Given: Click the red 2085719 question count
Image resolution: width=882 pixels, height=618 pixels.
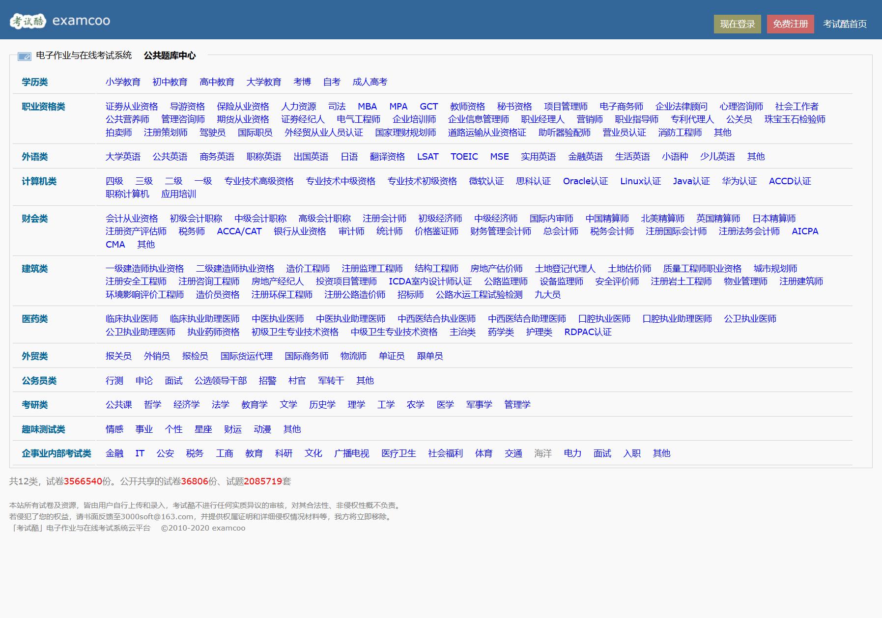Looking at the screenshot, I should [x=263, y=481].
